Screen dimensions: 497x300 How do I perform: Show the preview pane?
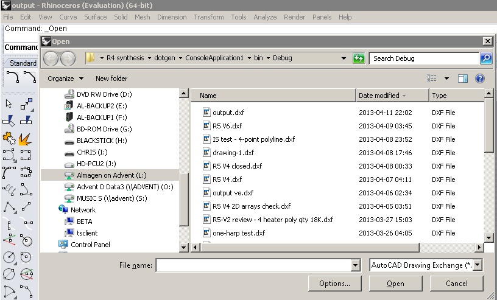463,78
